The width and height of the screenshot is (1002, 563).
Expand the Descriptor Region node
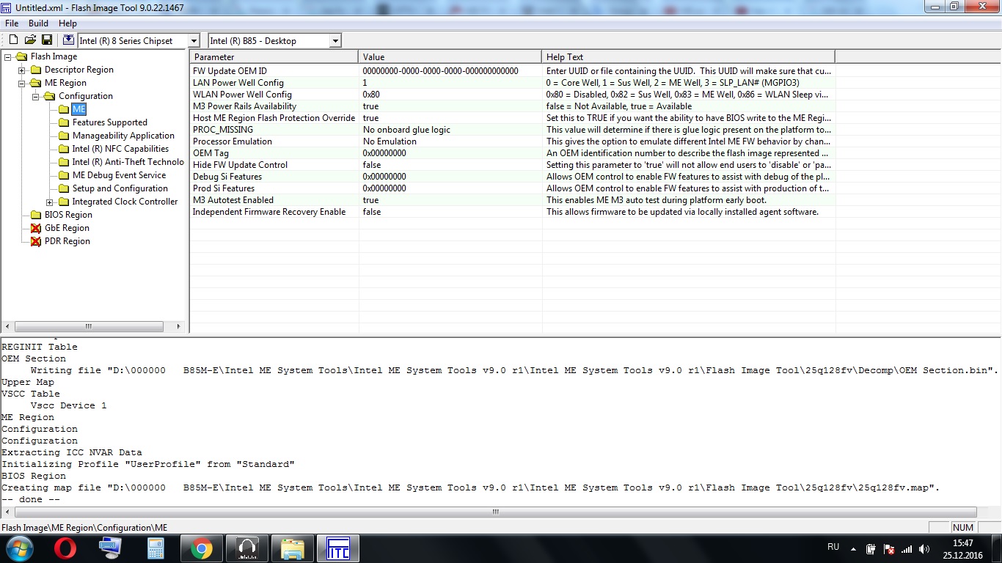point(22,70)
